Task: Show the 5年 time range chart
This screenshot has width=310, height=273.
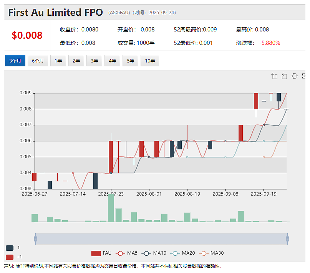Action: click(x=130, y=61)
